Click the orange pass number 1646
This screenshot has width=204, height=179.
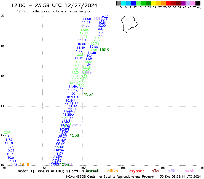coord(25,165)
